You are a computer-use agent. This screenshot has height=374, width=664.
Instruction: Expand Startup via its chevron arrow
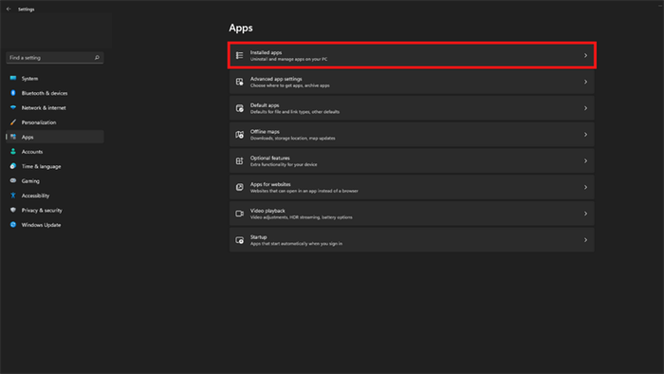coord(585,240)
